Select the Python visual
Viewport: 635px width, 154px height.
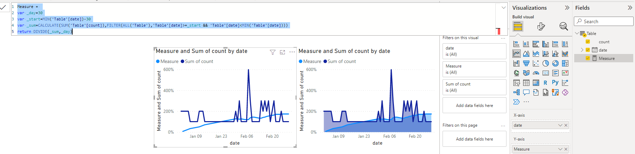click(555, 82)
